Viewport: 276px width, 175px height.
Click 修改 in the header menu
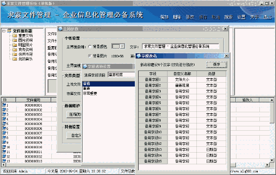[x=190, y=17]
